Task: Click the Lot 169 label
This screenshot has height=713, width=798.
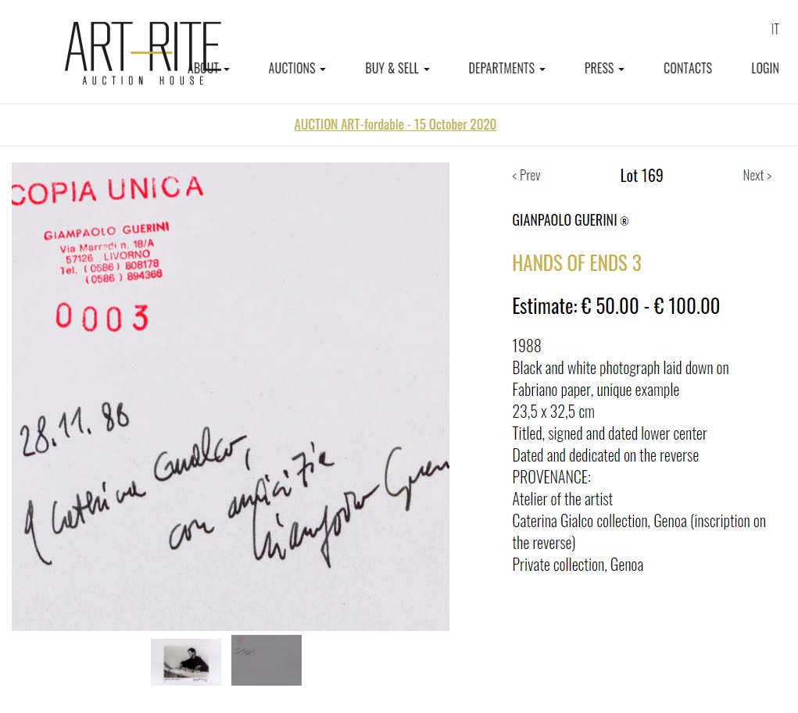Action: (641, 176)
